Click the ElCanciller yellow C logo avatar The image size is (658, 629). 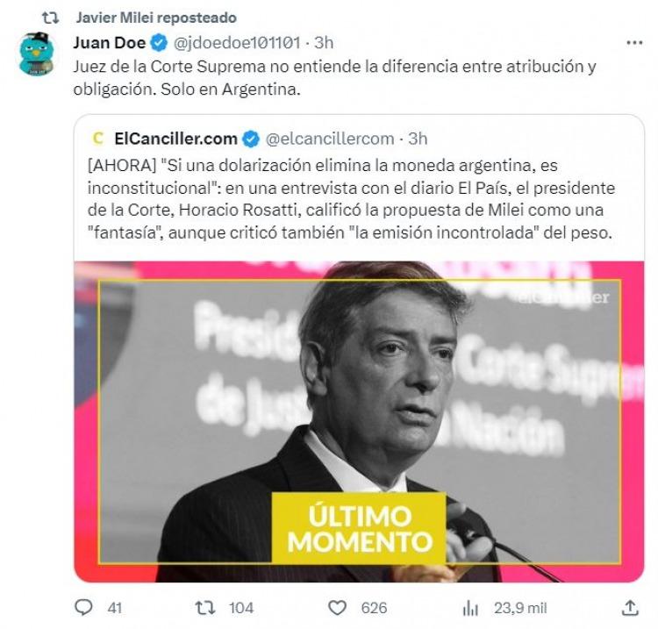tap(97, 139)
